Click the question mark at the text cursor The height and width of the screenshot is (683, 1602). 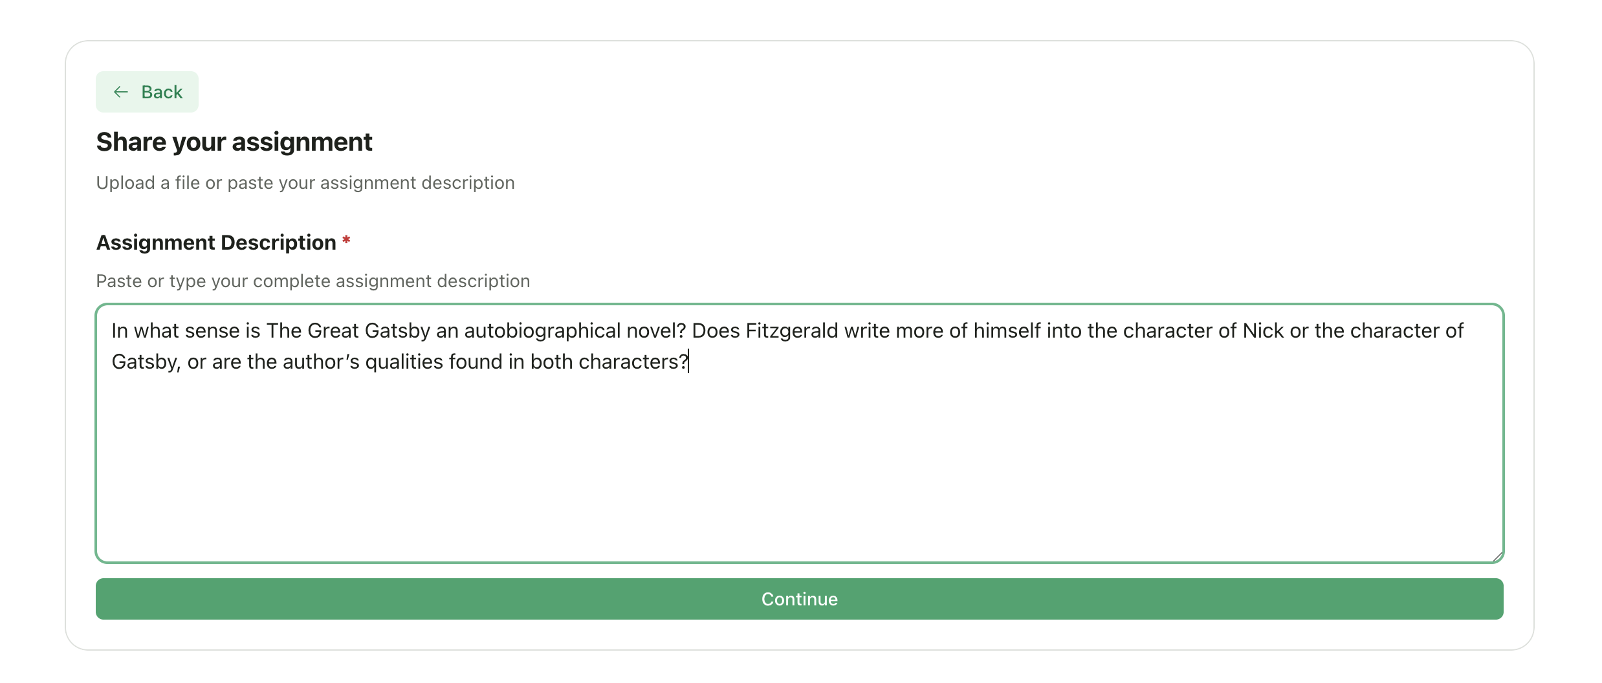pos(685,362)
